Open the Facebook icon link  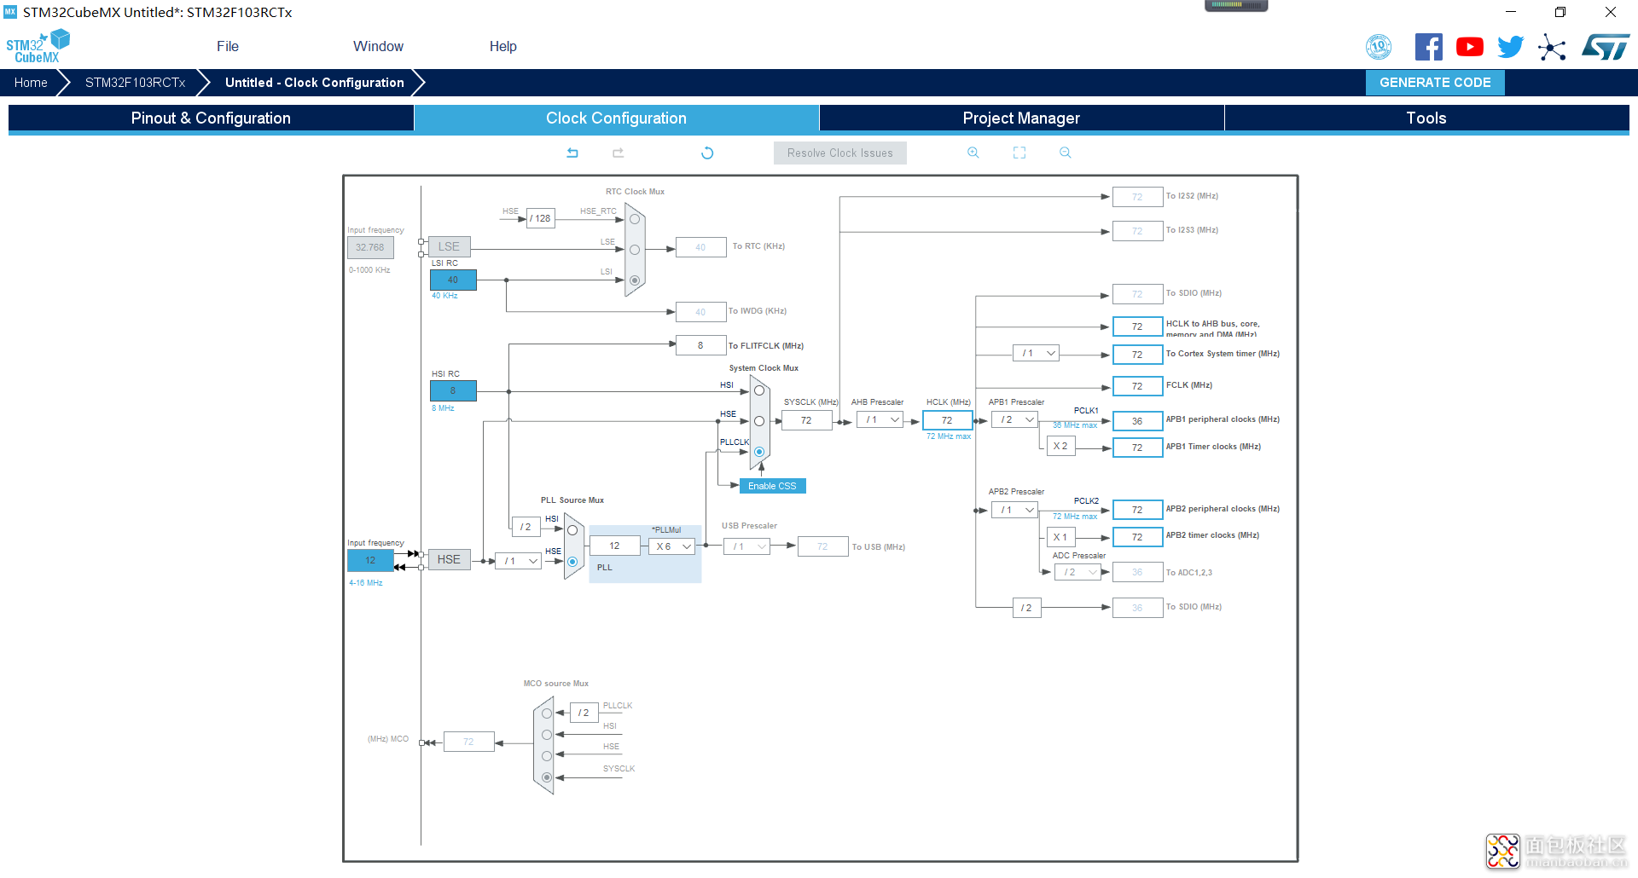[1429, 47]
